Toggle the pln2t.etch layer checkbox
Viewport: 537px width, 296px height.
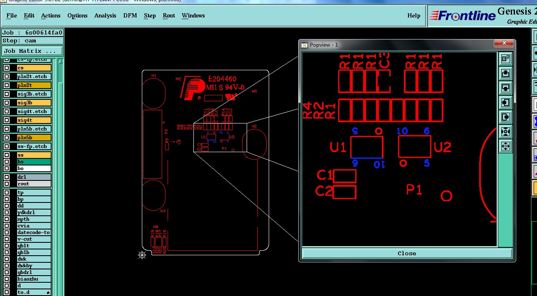pyautogui.click(x=7, y=76)
